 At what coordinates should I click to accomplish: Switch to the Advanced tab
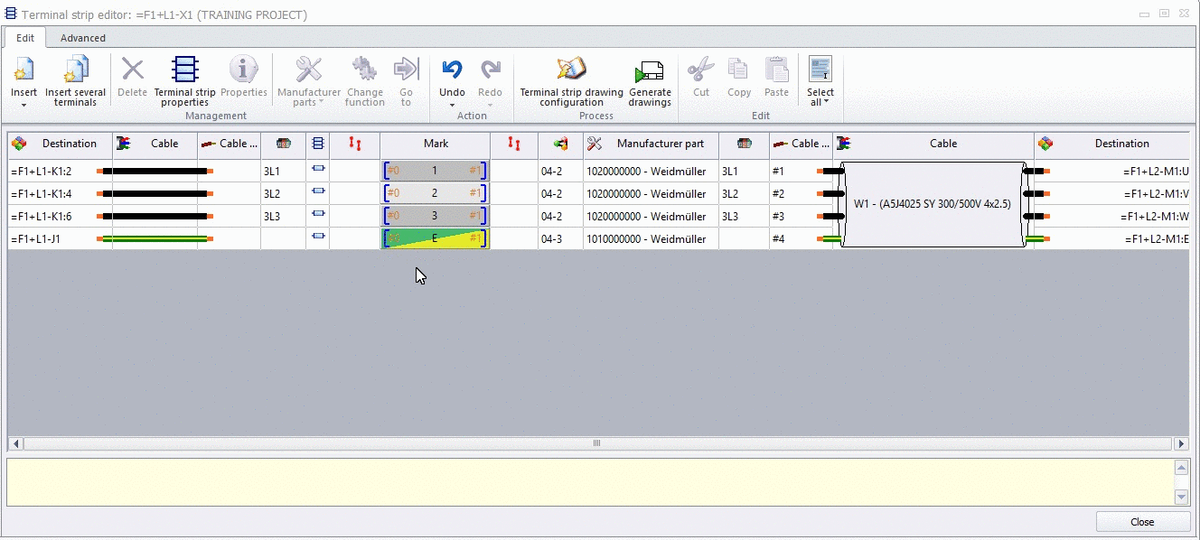click(82, 38)
